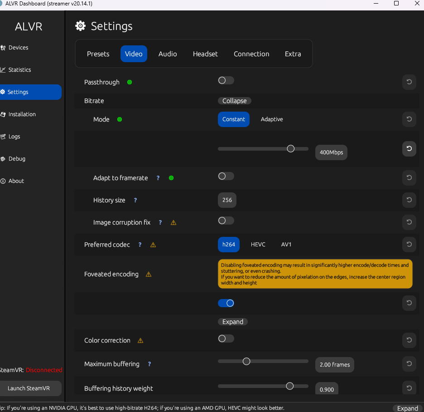Click help icon beside Adapt to framerate

(x=158, y=178)
